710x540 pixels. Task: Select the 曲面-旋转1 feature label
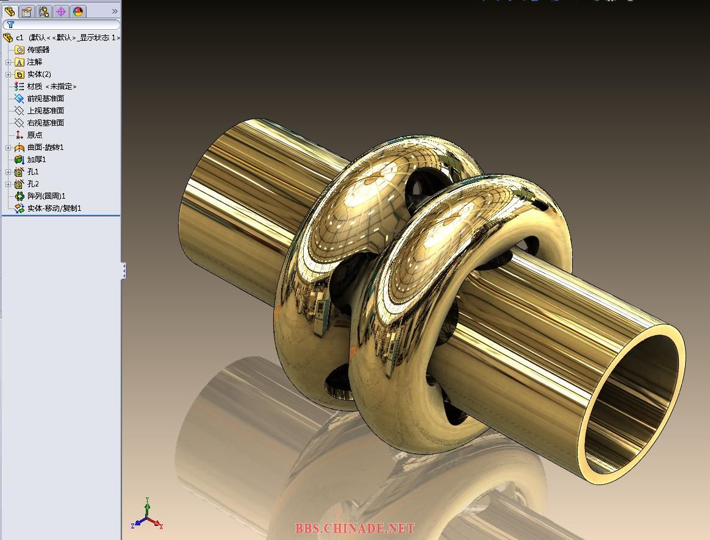coord(45,147)
